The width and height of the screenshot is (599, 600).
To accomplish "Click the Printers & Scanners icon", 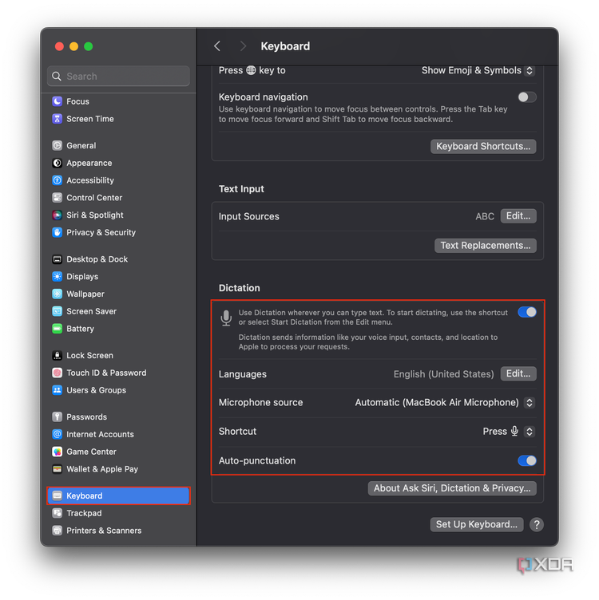I will coord(57,531).
